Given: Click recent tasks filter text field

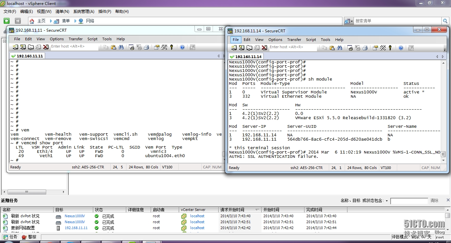Looking at the screenshot, I should [x=409, y=201].
